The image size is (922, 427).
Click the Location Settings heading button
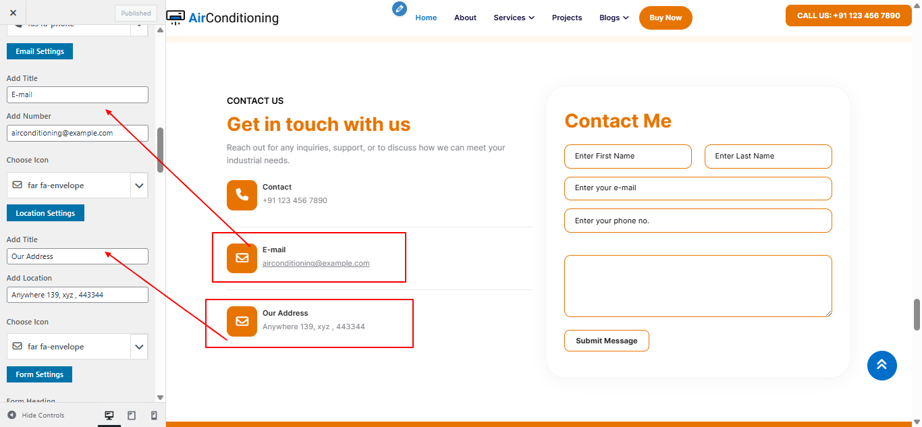(45, 213)
